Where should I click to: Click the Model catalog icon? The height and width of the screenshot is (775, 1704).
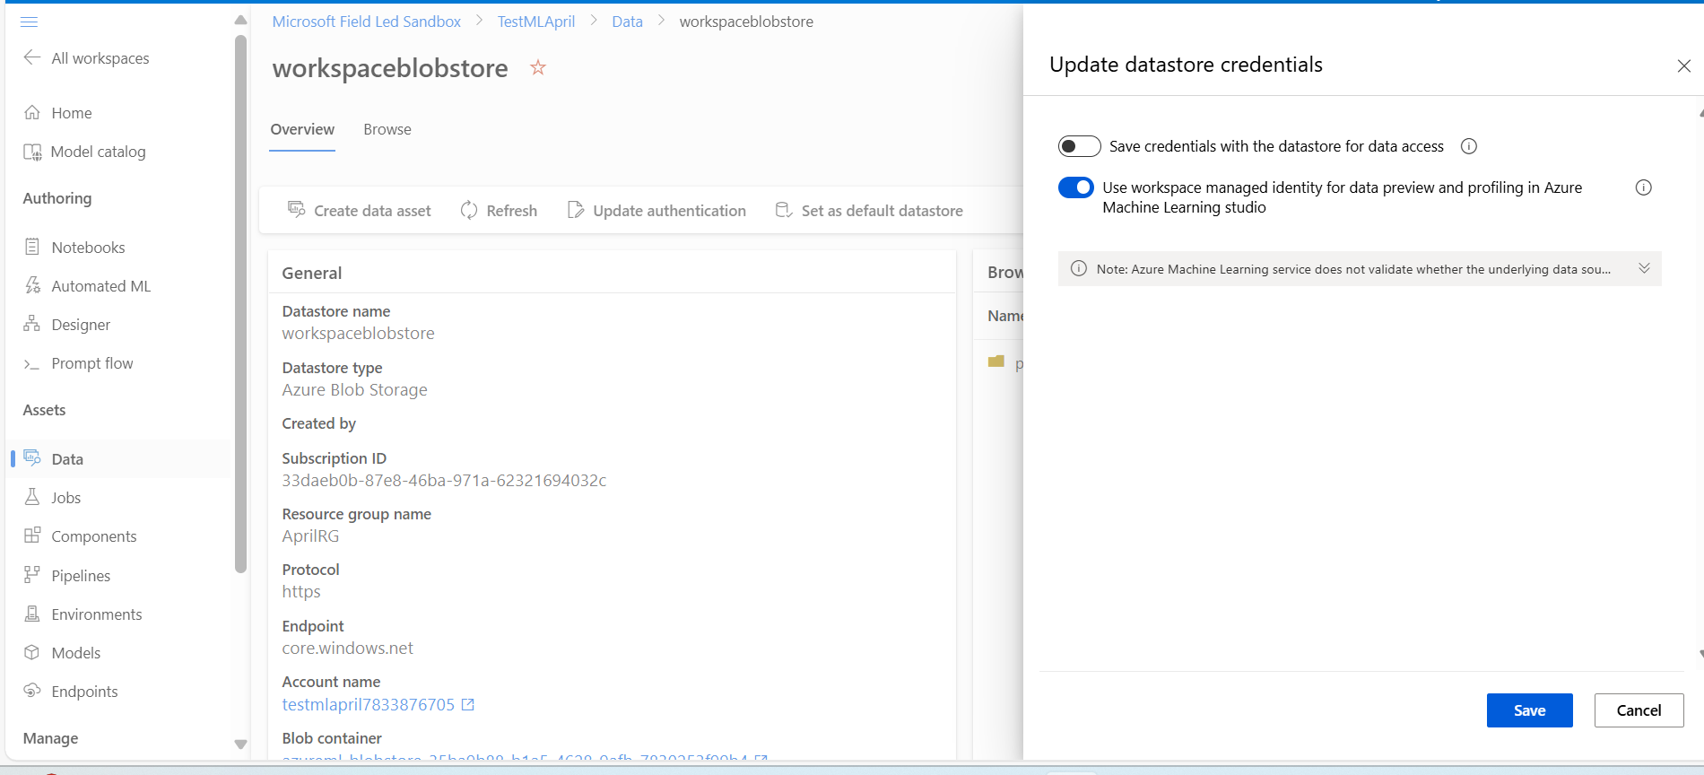click(32, 152)
